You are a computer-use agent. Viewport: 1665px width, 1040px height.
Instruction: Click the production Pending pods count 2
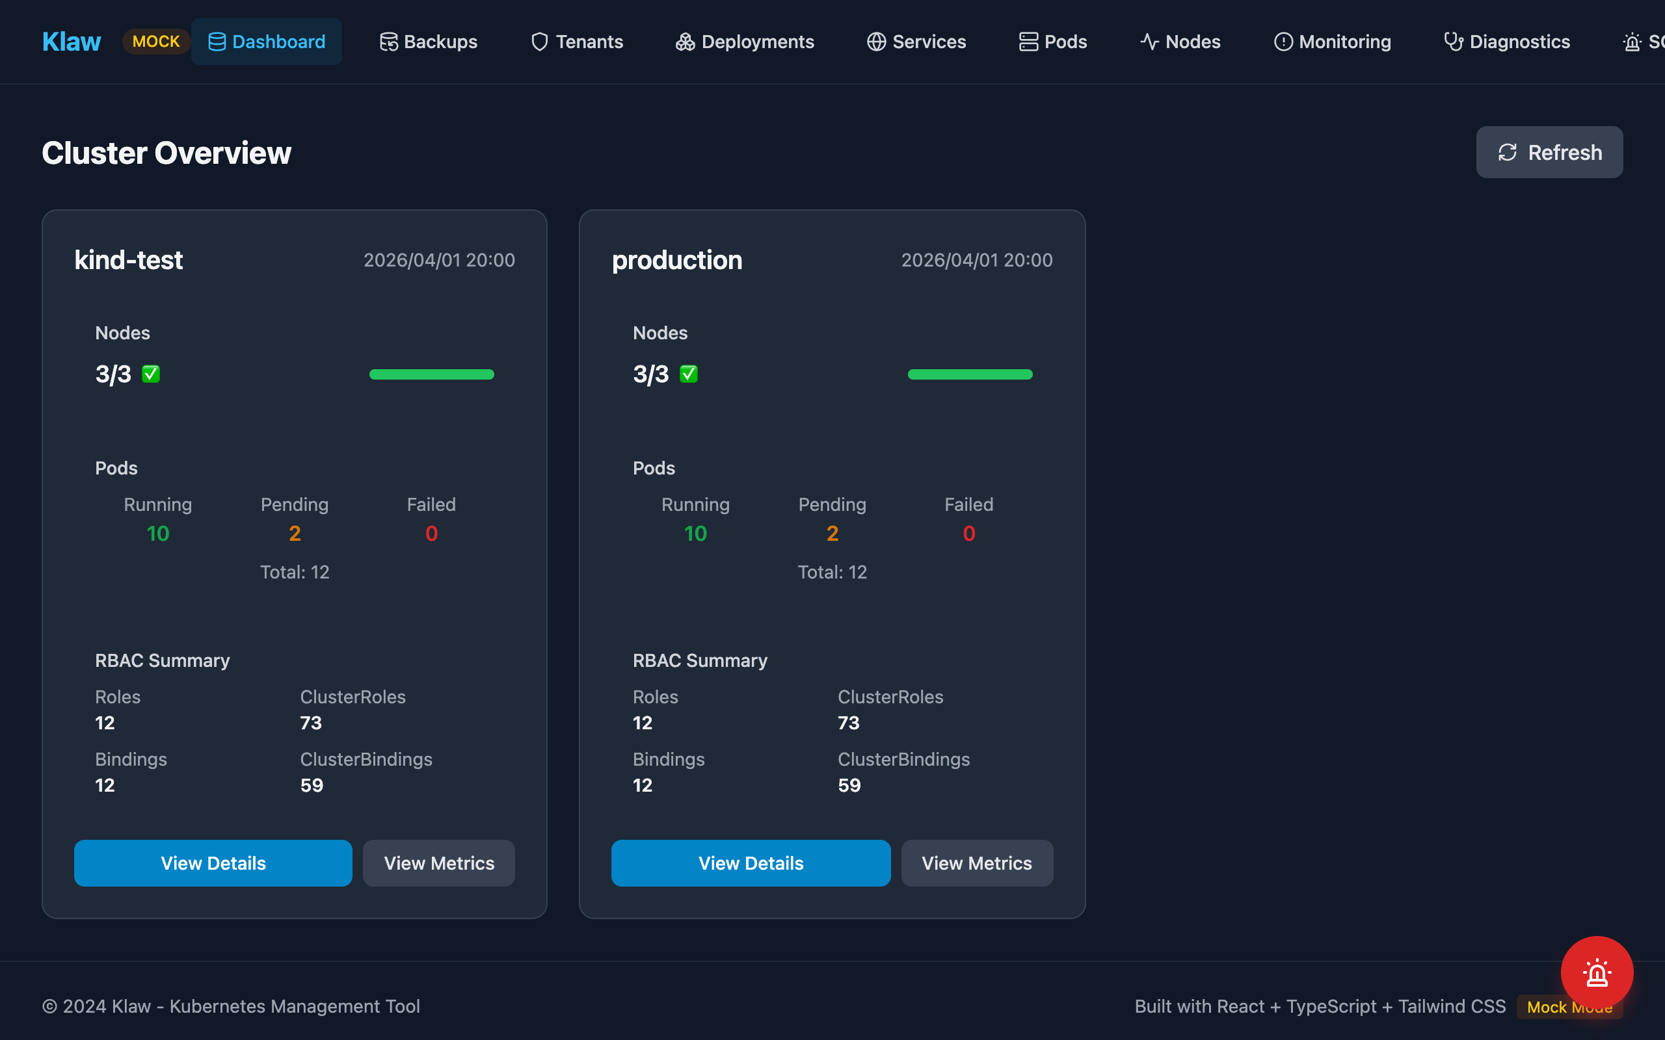pos(832,534)
